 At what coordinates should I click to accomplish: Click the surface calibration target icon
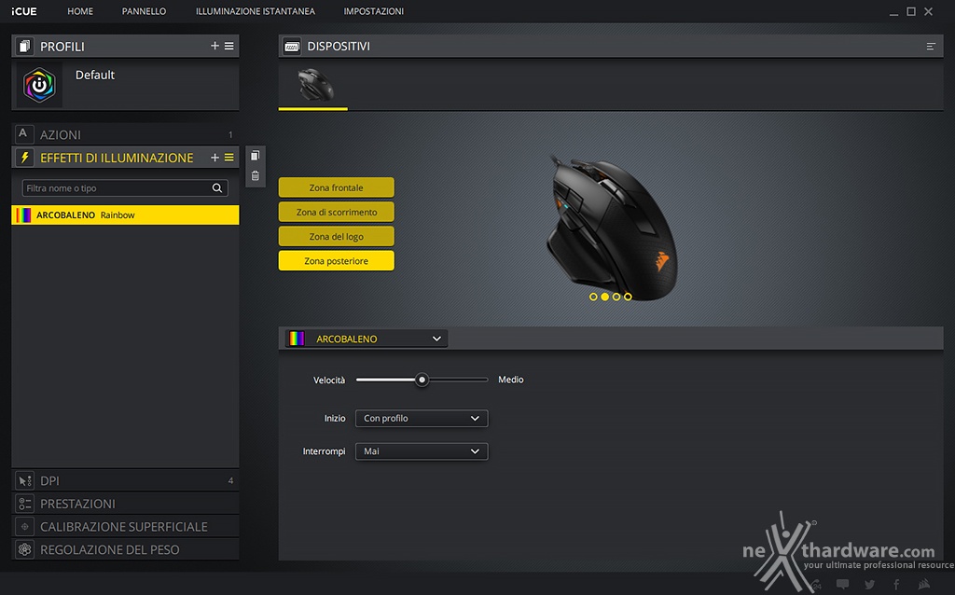(24, 527)
